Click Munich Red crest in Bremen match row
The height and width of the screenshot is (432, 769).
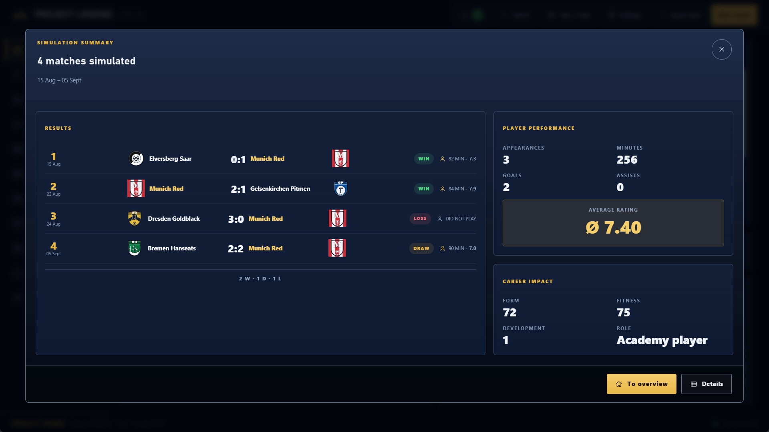[x=337, y=248]
